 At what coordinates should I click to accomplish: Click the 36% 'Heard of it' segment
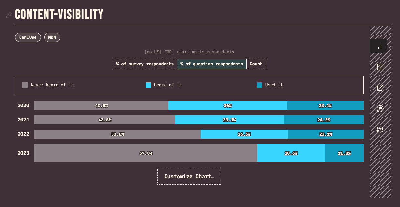point(228,105)
